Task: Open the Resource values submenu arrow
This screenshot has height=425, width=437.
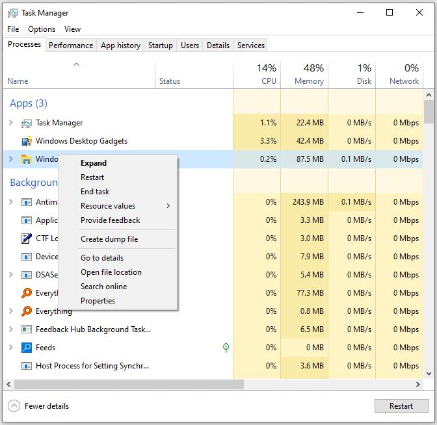Action: [x=168, y=206]
